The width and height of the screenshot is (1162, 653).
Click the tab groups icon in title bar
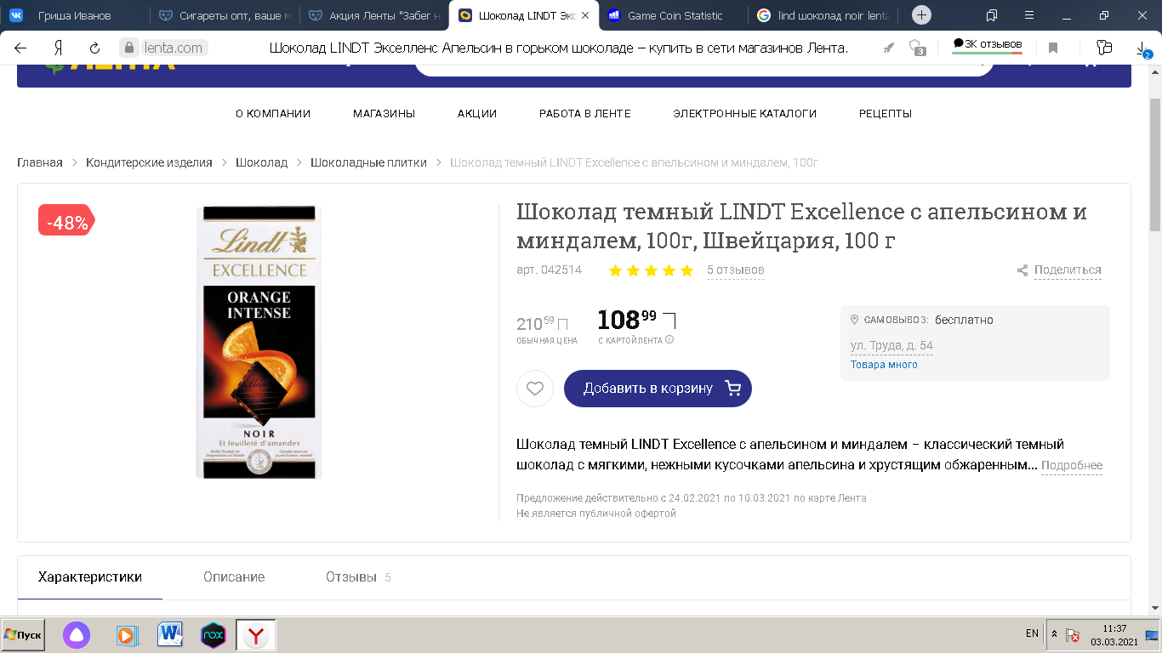pyautogui.click(x=992, y=15)
